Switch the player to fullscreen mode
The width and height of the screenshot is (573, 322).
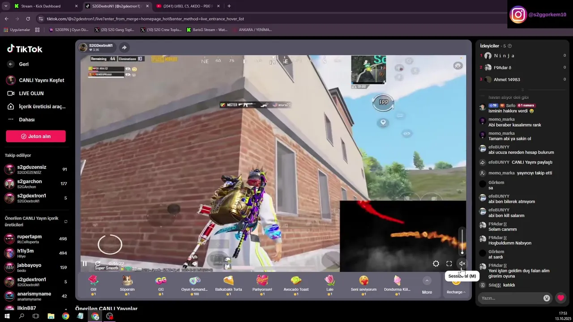(449, 264)
